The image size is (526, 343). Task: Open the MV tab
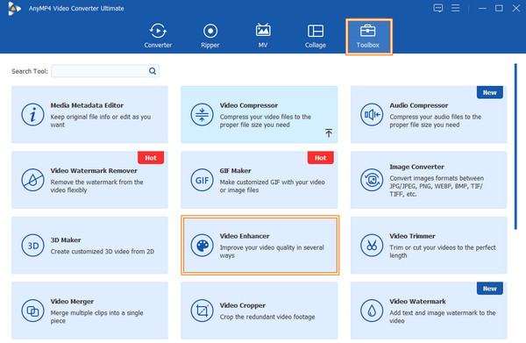coord(263,36)
